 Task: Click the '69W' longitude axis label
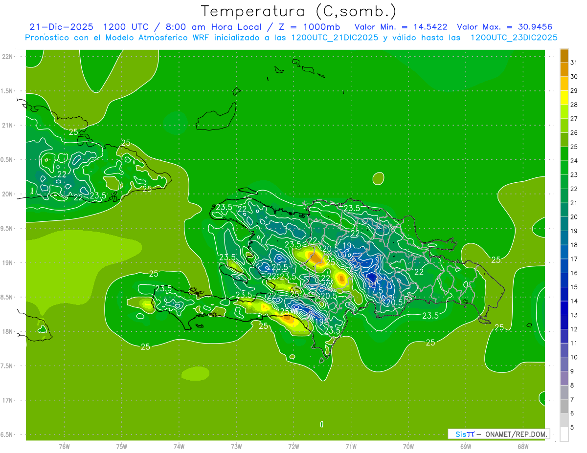pyautogui.click(x=466, y=446)
